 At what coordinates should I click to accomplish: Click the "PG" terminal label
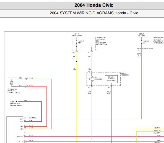click(x=21, y=121)
